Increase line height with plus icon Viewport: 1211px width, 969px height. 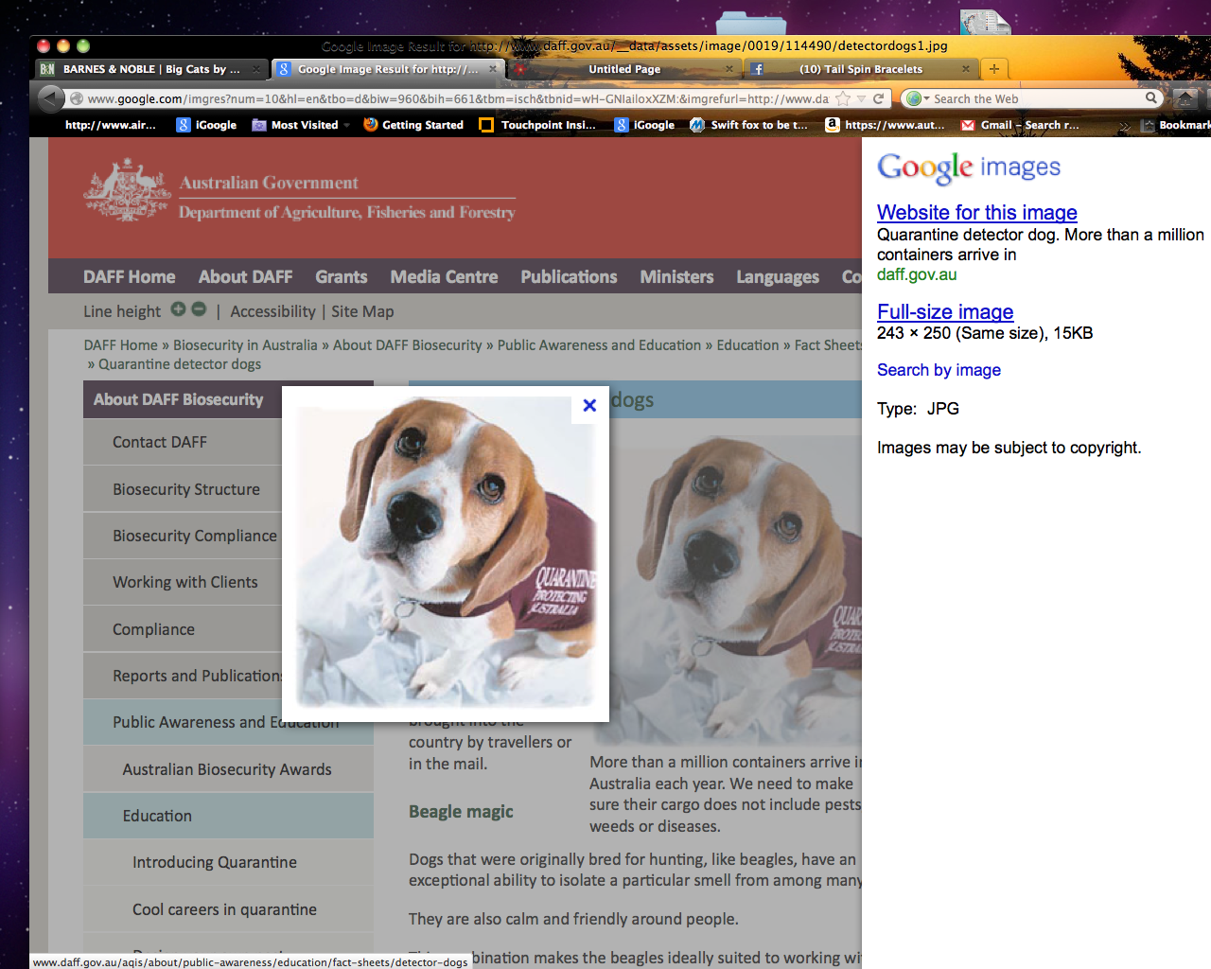click(178, 309)
